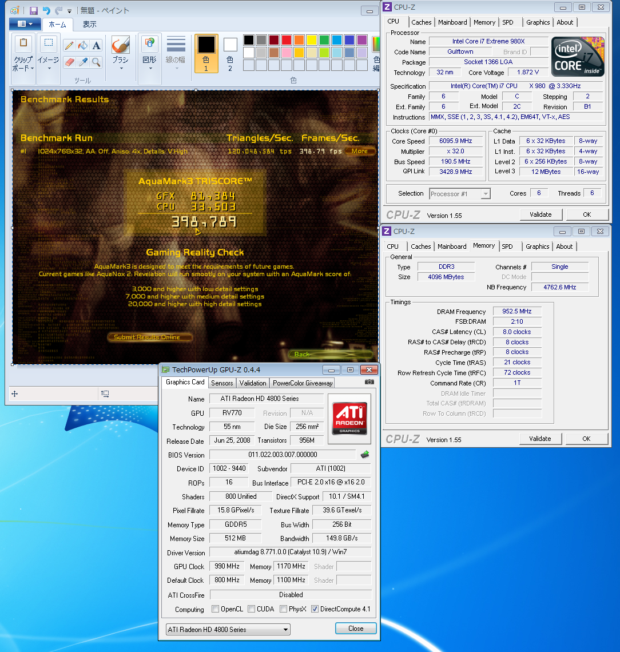
Task: Select the Text tool in Paint
Action: pyautogui.click(x=96, y=45)
